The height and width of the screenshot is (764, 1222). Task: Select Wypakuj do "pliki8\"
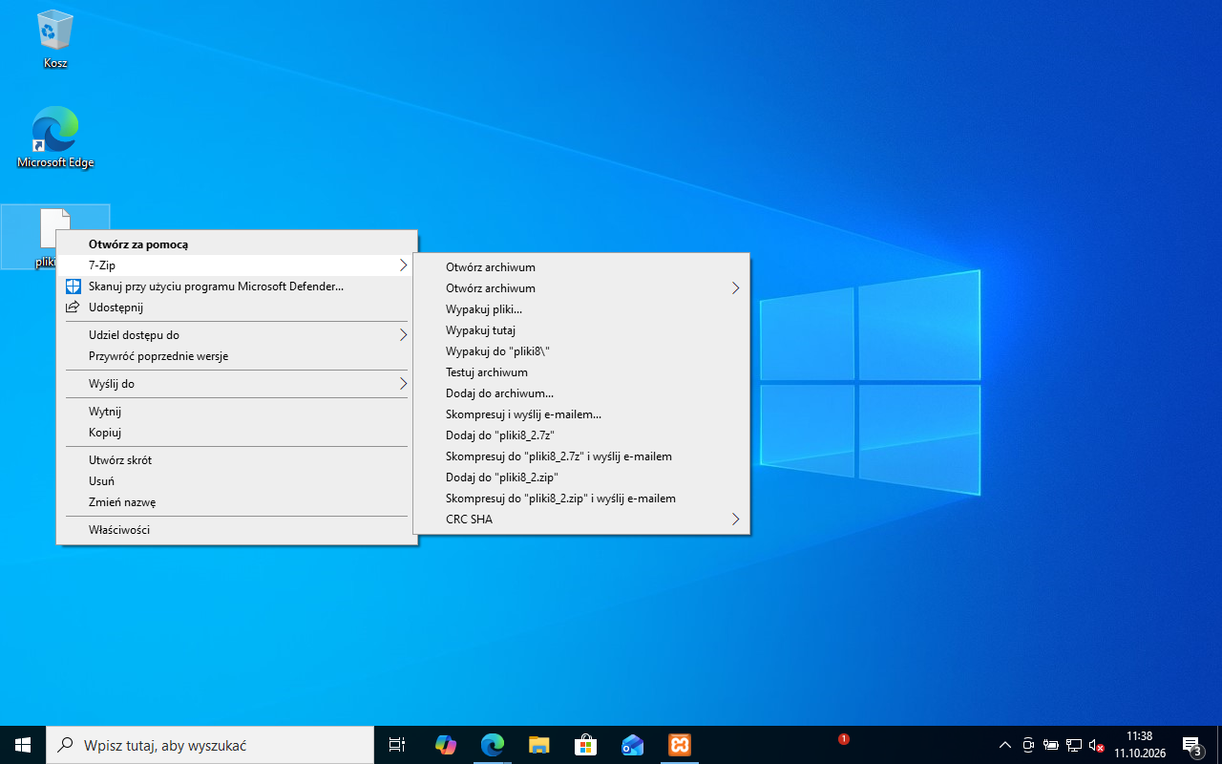coord(581,351)
